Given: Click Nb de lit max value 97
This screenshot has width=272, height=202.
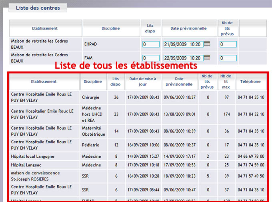Looking at the screenshot, I should pyautogui.click(x=226, y=97).
